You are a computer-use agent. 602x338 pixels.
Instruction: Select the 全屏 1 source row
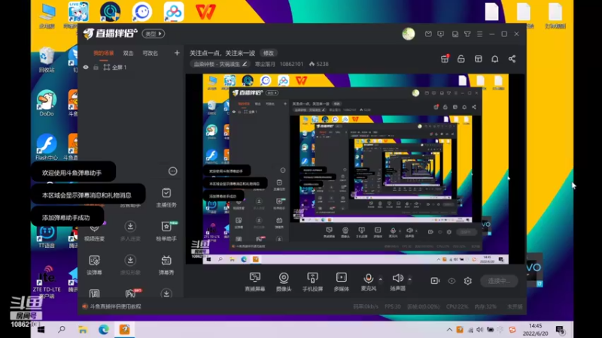pos(130,68)
